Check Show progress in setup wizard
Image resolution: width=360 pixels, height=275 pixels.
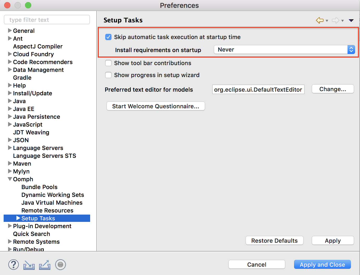[x=108, y=75]
